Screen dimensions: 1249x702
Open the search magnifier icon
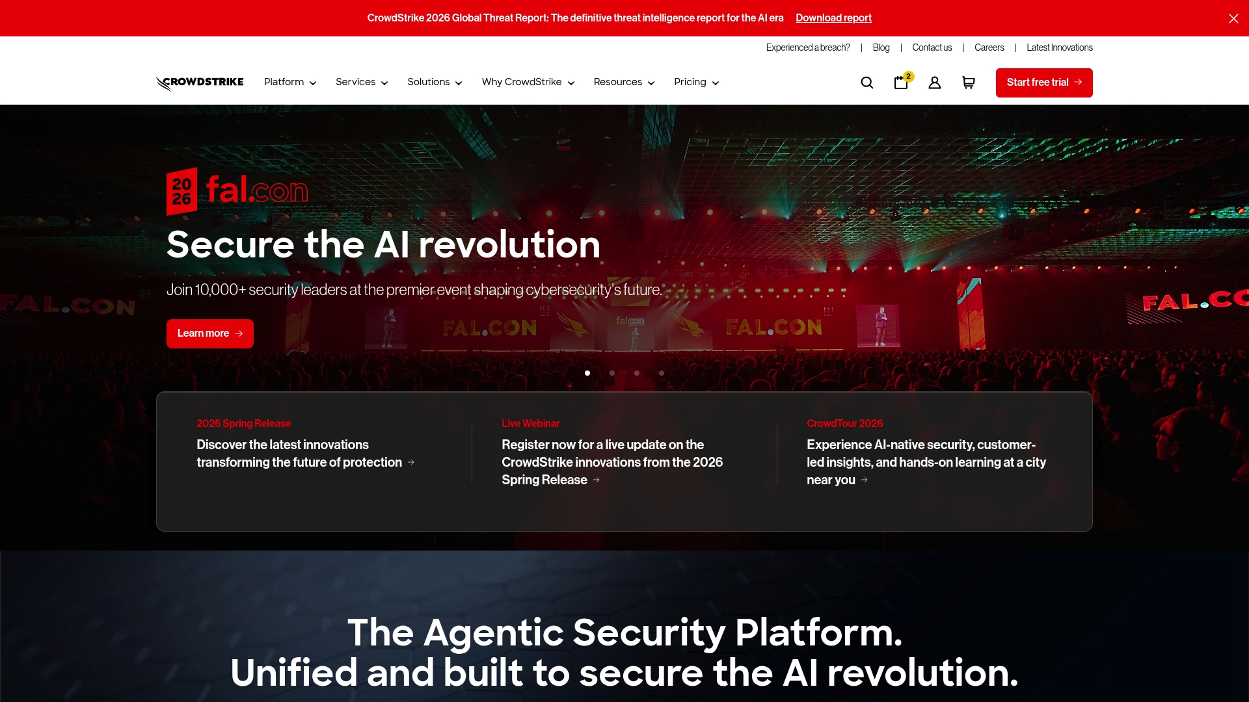coord(866,83)
